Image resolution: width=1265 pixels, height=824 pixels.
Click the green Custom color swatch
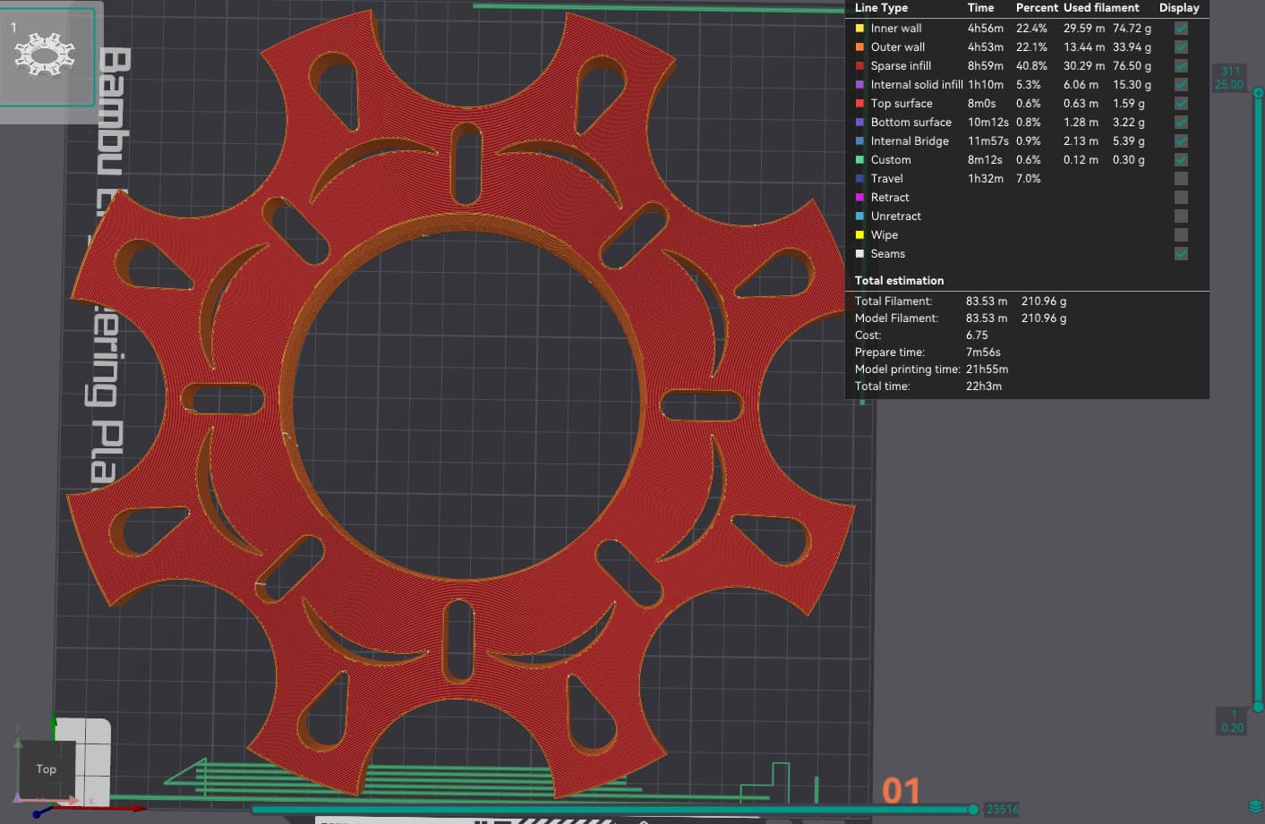[x=860, y=160]
